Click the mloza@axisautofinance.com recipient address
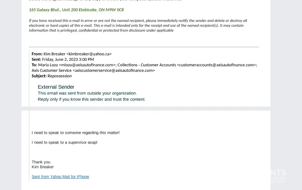The height and width of the screenshot is (190, 302). 87,65
